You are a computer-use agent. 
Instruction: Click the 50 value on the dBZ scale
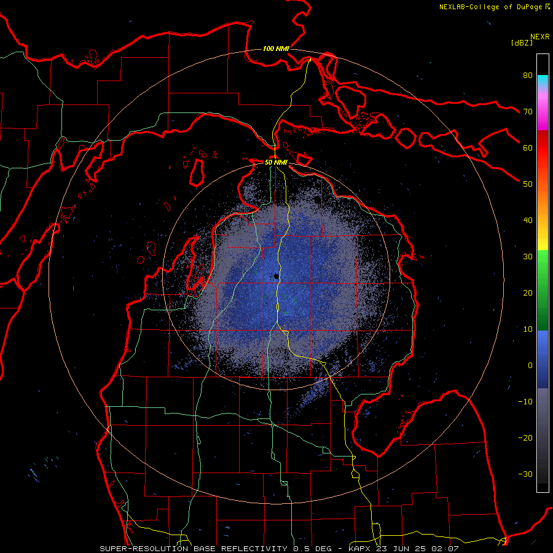528,184
